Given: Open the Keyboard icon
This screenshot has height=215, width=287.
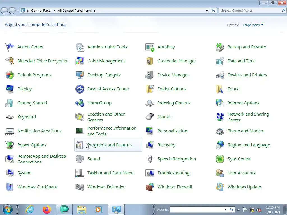Looking at the screenshot, I should coord(10,117).
